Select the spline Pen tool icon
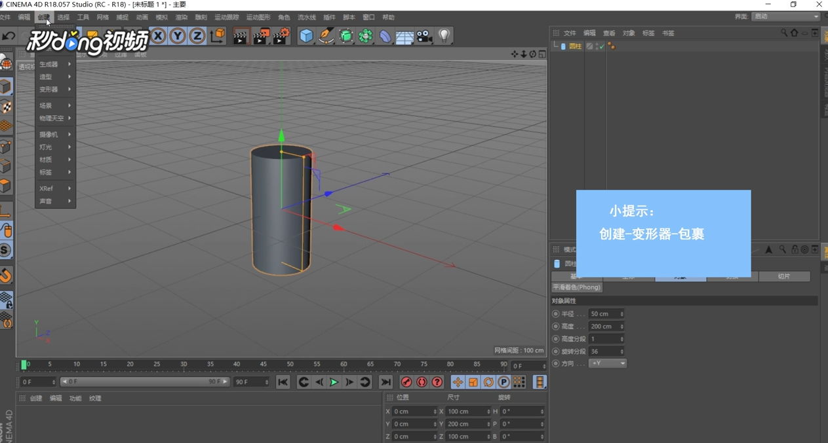This screenshot has width=828, height=443. click(x=326, y=36)
